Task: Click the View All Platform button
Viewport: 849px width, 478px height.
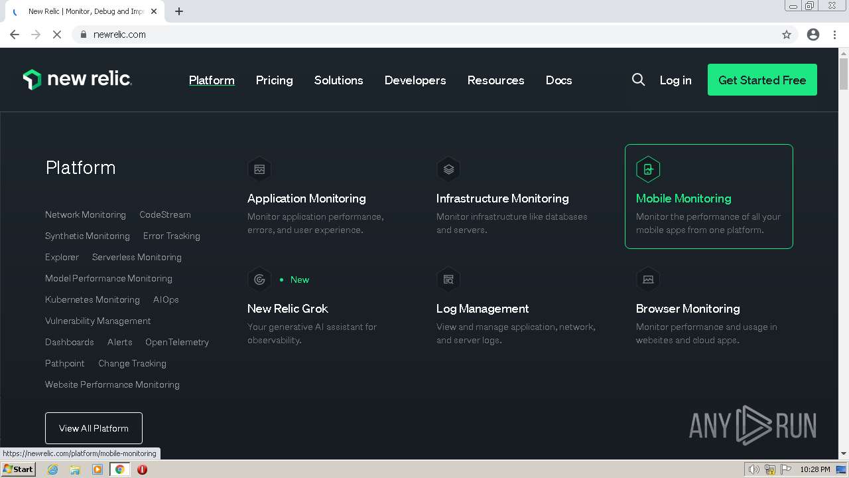Action: (94, 428)
